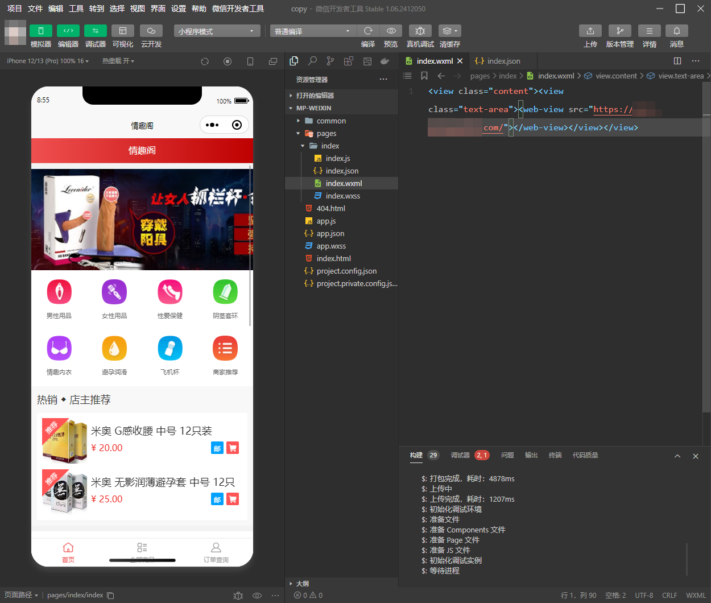This screenshot has height=603, width=711.
Task: Click the 编译 compile refresh icon
Action: pos(368,31)
